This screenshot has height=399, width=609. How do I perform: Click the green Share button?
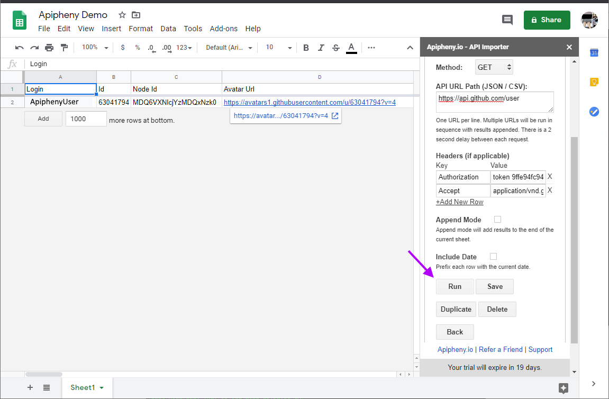click(547, 20)
